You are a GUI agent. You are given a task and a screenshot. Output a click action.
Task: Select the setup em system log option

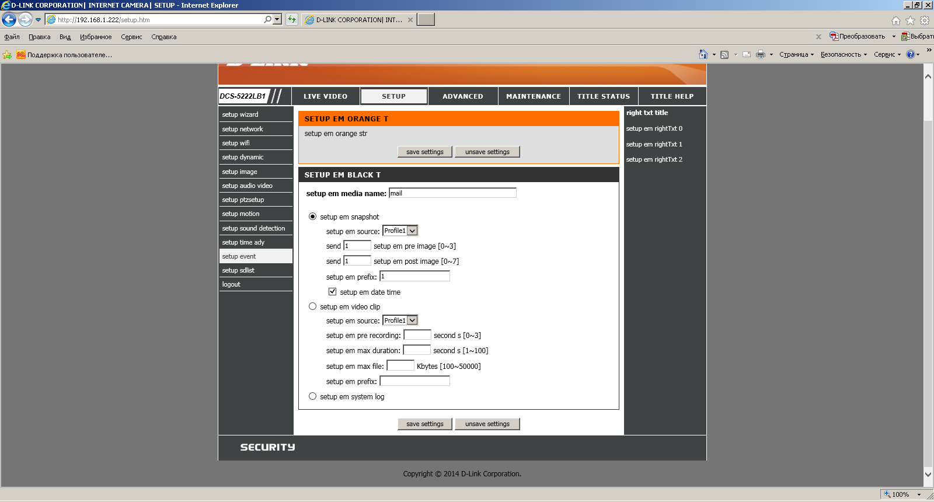313,396
